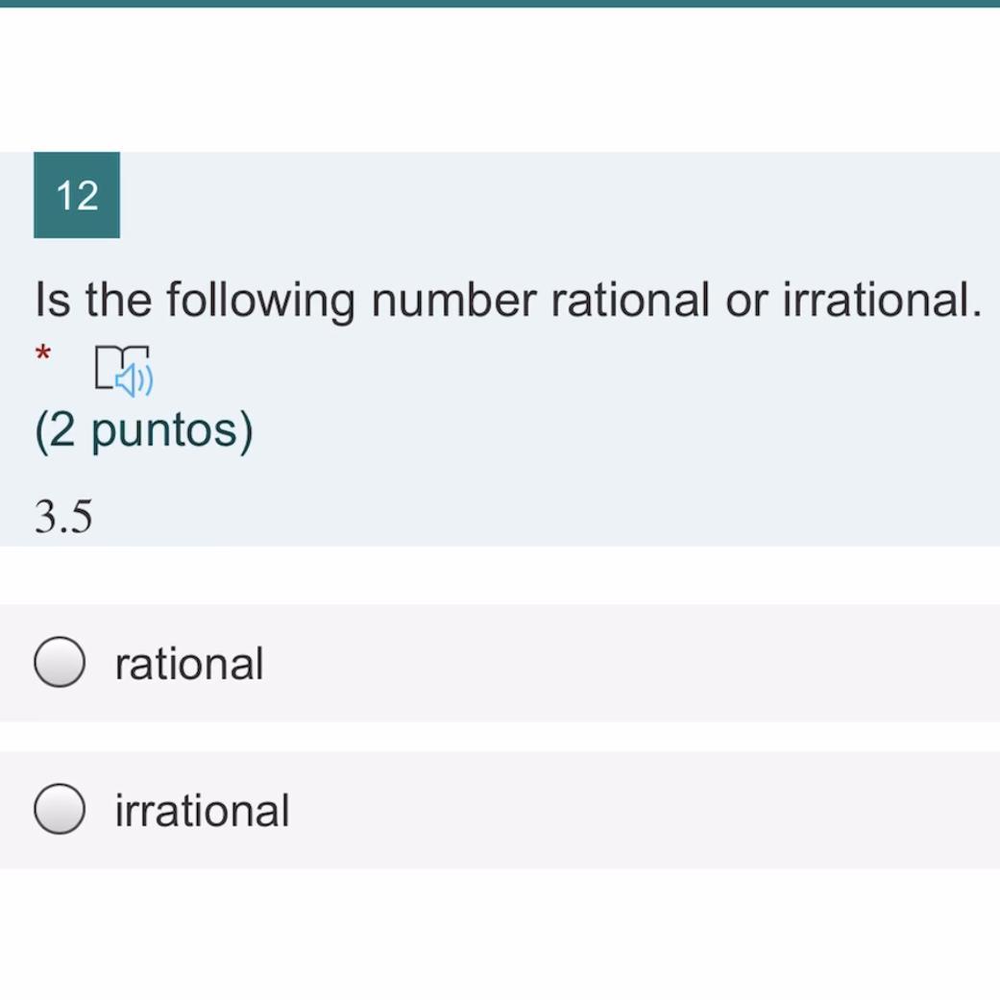Click the "rational" answer label text
Viewport: 1000px width, 1000px height.
(x=188, y=664)
